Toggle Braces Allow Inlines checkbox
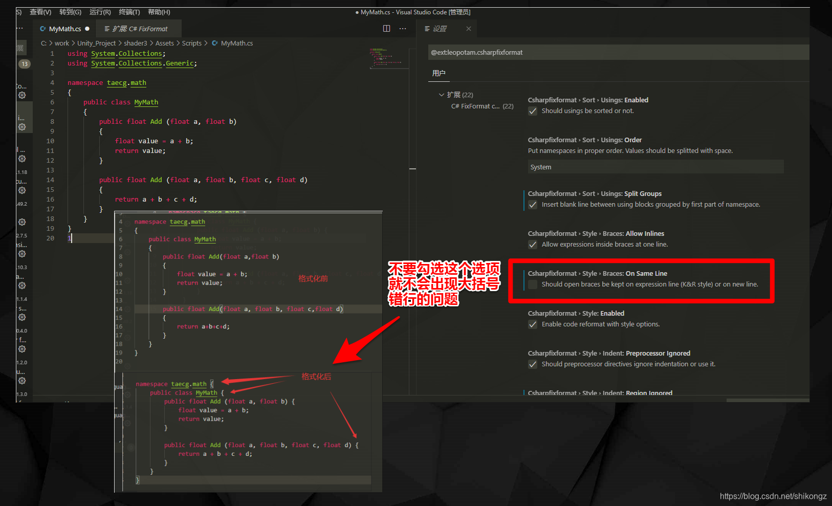The height and width of the screenshot is (506, 832). click(533, 245)
